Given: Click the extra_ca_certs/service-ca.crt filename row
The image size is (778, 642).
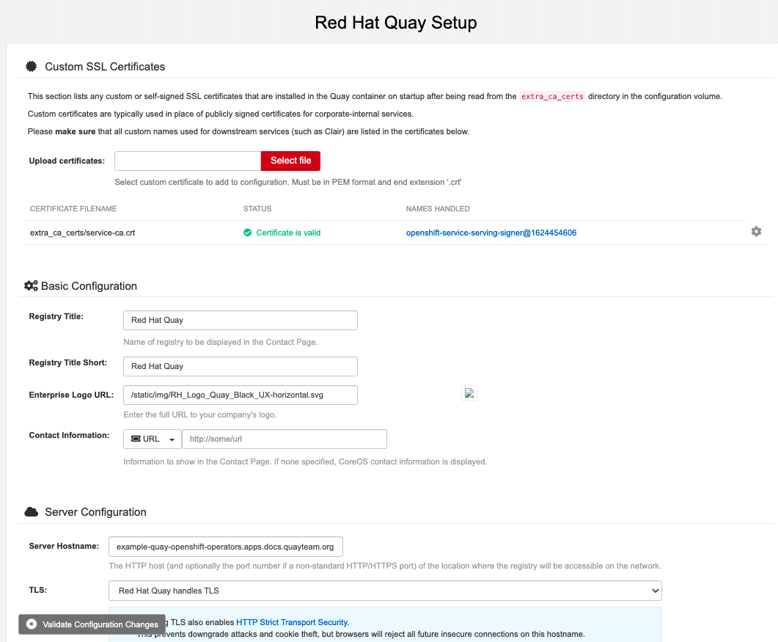Looking at the screenshot, I should point(82,233).
